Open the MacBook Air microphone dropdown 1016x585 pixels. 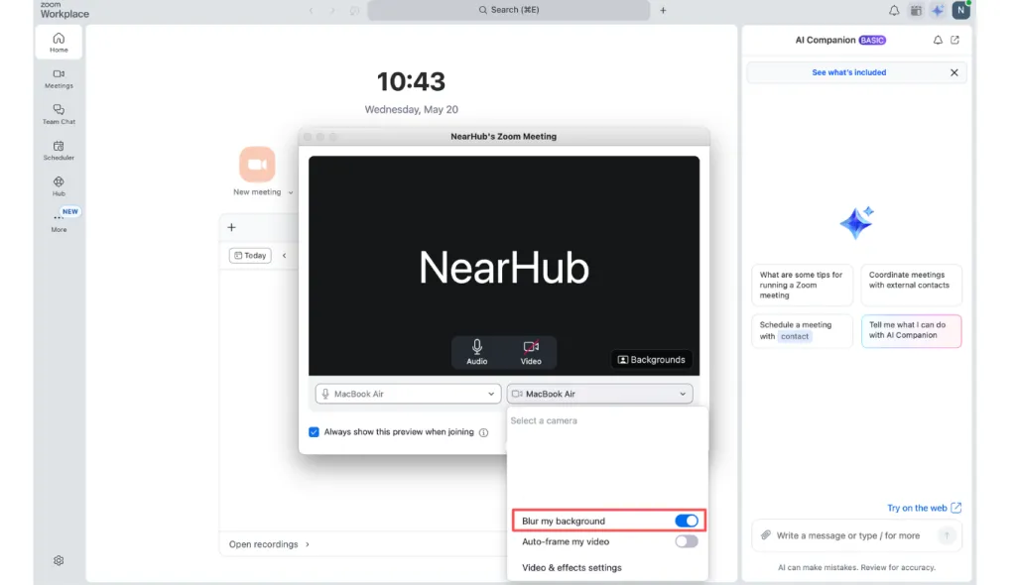coord(408,394)
